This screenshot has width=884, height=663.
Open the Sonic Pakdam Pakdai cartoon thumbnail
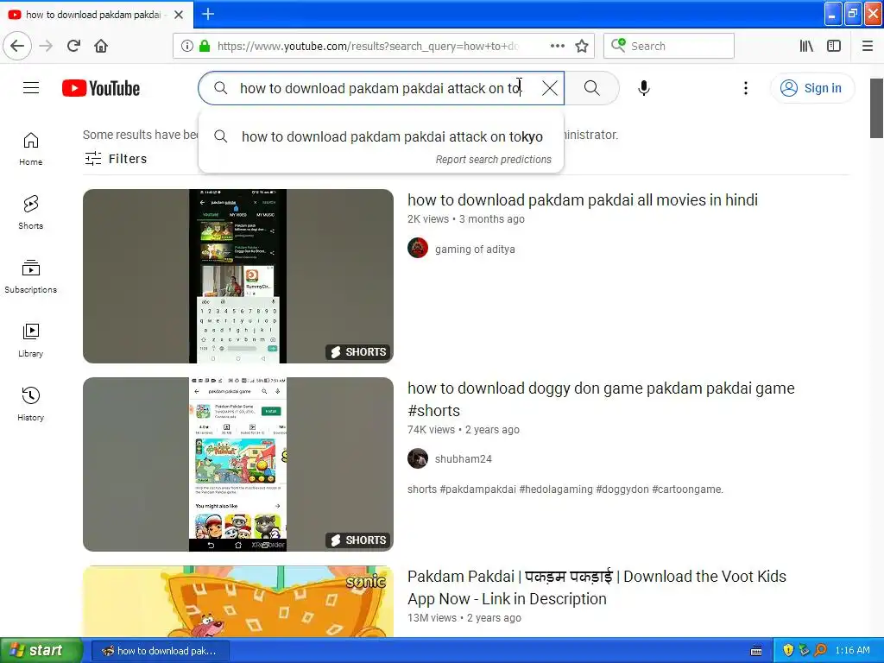[238, 601]
